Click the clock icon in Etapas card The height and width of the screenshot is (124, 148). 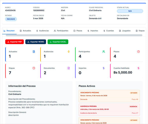(x=34, y=68)
